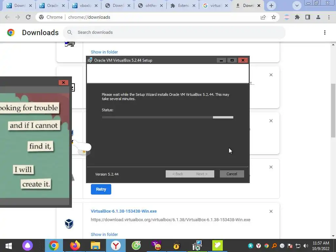Screen dimensions: 336x252
Task: Close the 'Extens' tab
Action: 194,6
